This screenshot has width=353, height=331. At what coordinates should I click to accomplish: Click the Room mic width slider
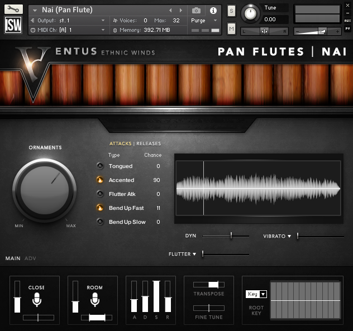(97, 318)
